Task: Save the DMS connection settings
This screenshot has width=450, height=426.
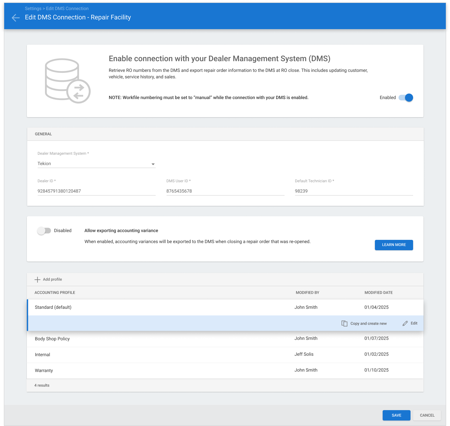Action: [x=396, y=415]
